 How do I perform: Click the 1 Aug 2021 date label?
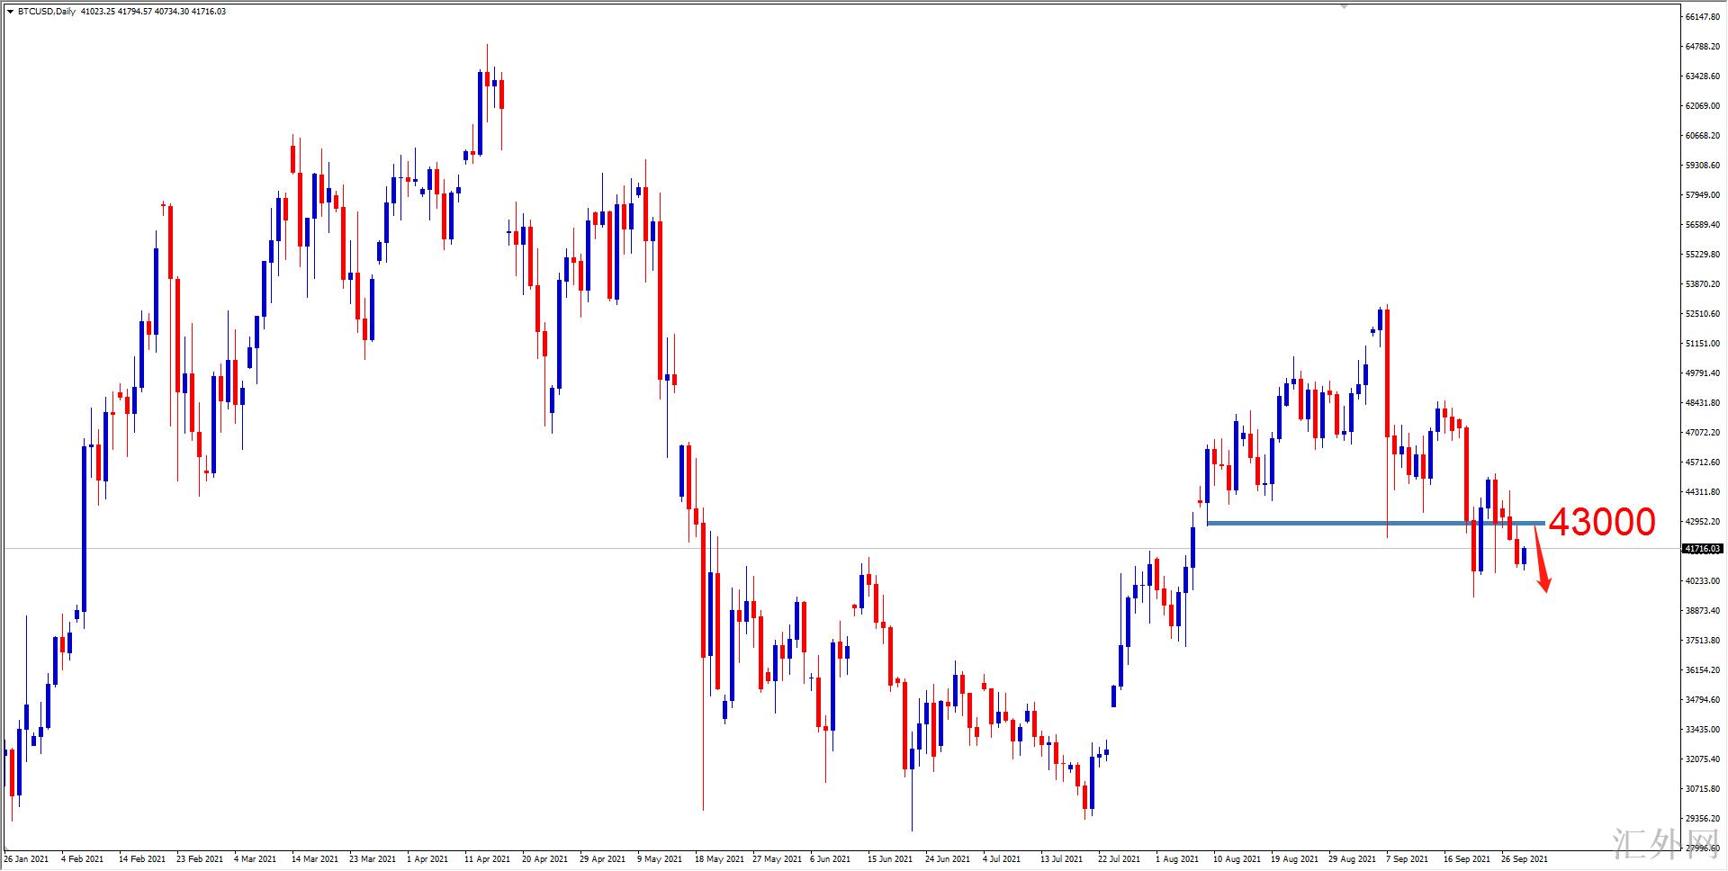coord(1177,859)
